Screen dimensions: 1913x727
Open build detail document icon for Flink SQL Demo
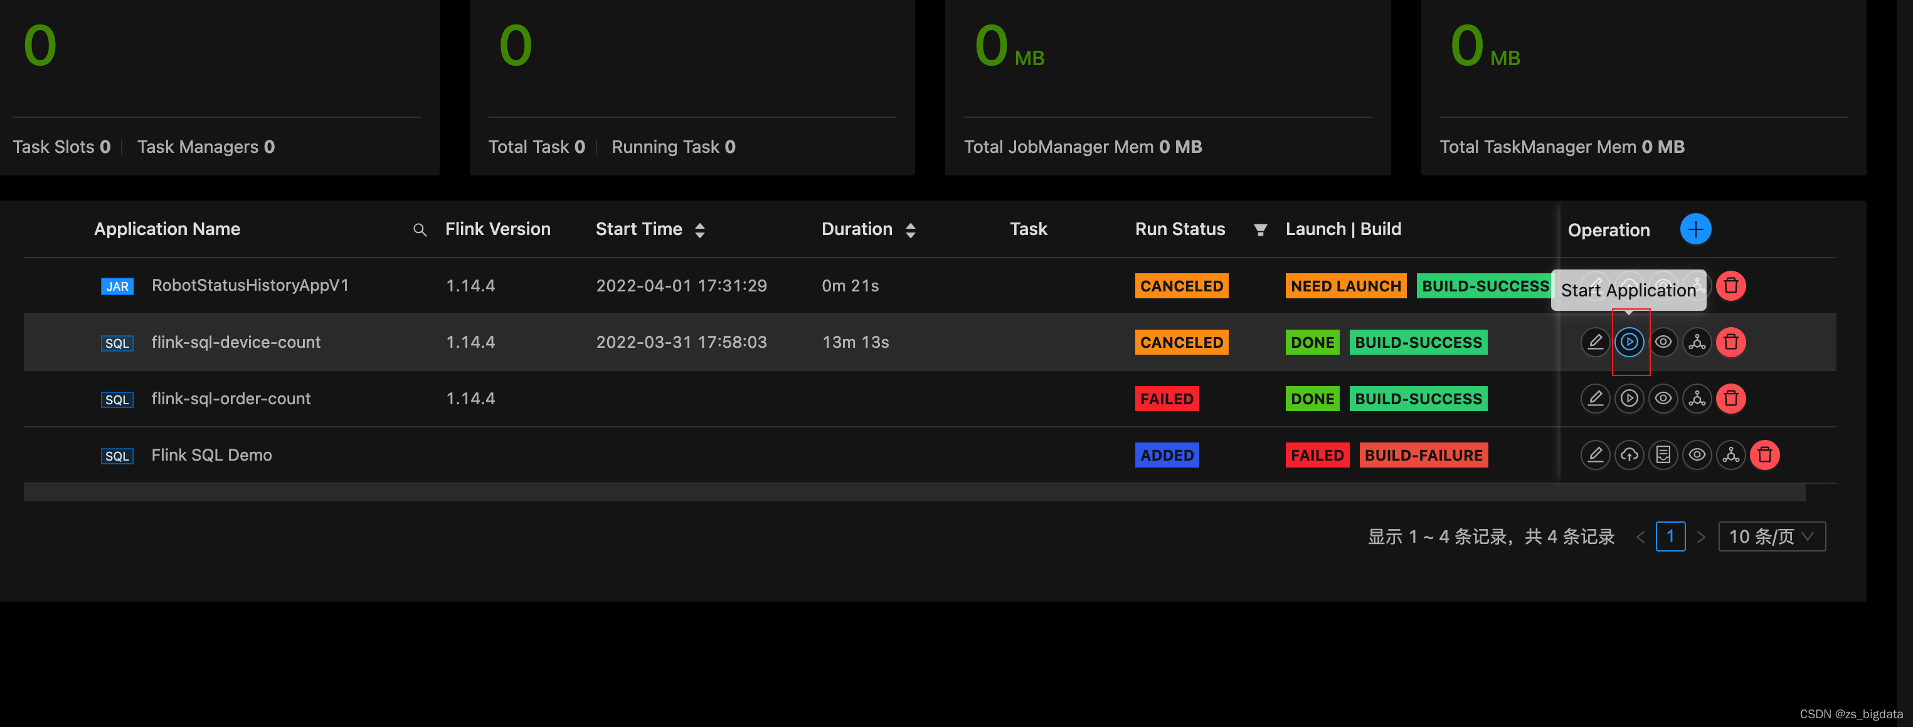click(x=1663, y=455)
